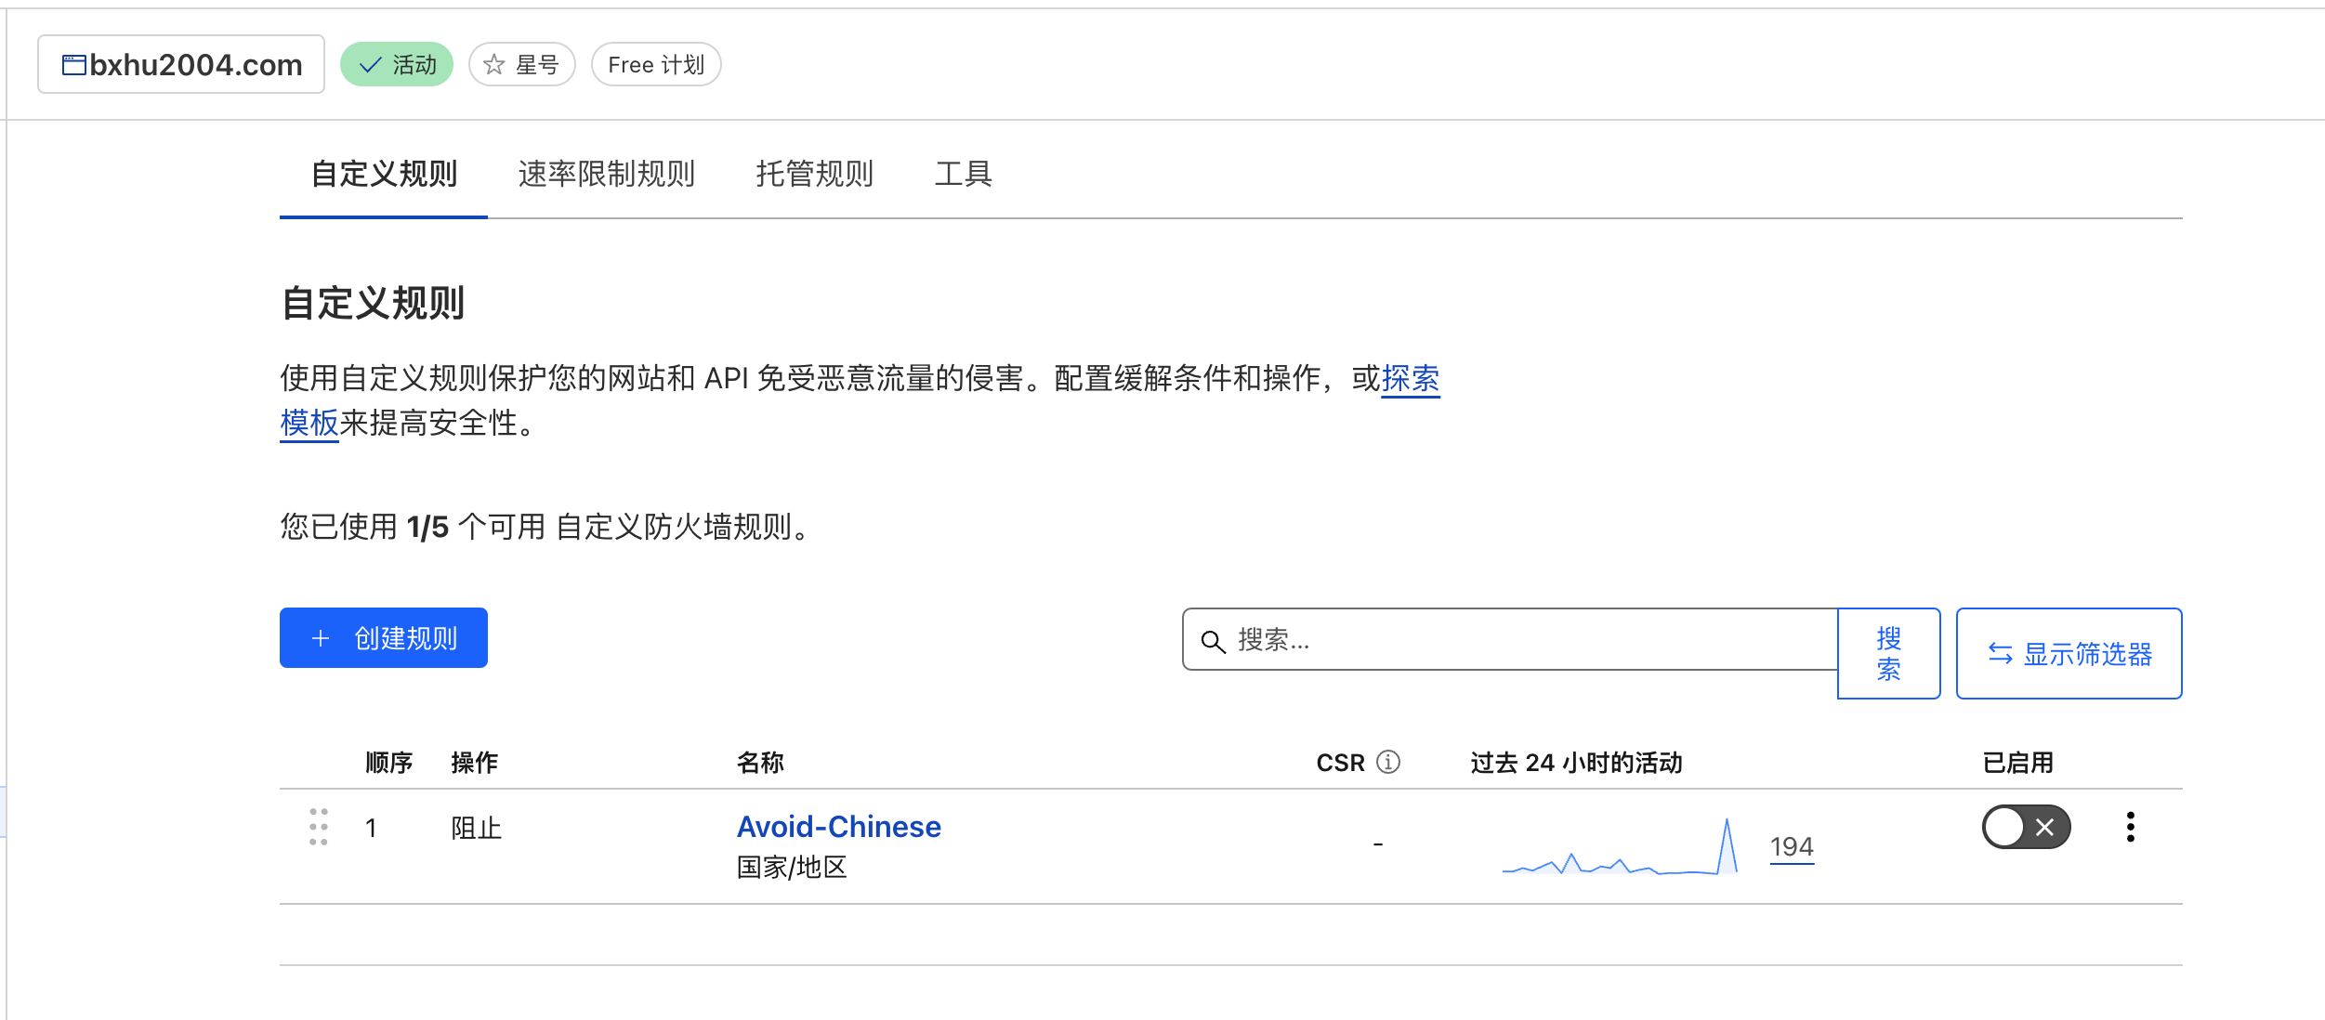Click the star icon to star the site
Viewport: 2325px width, 1020px height.
(x=494, y=65)
